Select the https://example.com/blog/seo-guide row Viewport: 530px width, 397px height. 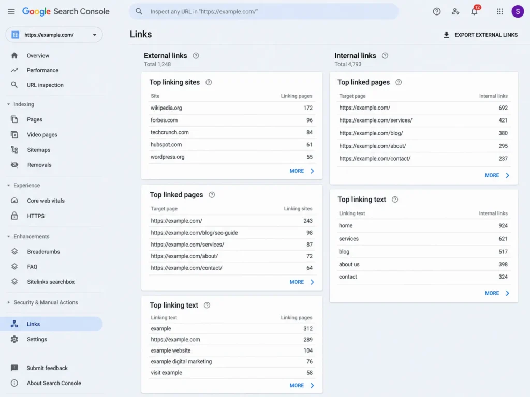(231, 233)
